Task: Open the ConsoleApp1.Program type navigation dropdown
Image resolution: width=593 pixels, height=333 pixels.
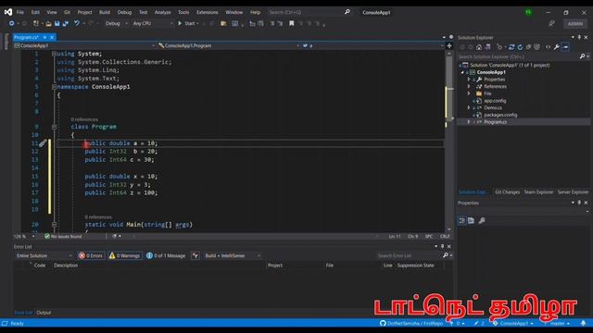Action: [229, 45]
